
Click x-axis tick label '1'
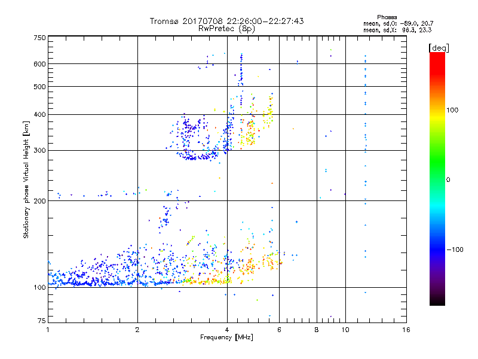(x=48, y=330)
